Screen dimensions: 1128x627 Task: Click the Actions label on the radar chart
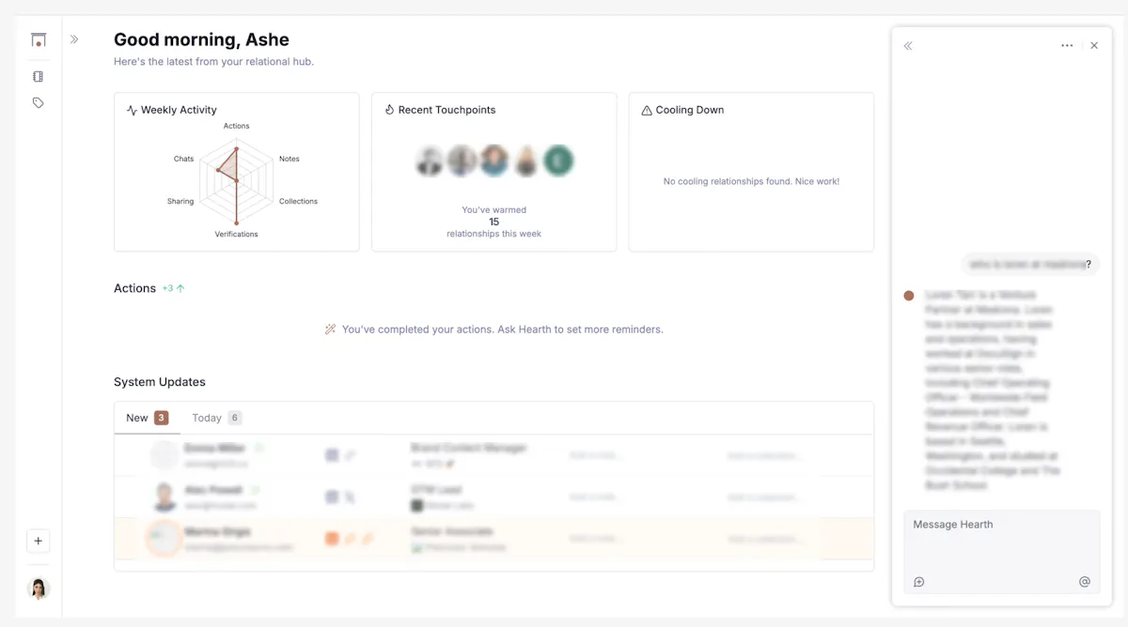(237, 126)
